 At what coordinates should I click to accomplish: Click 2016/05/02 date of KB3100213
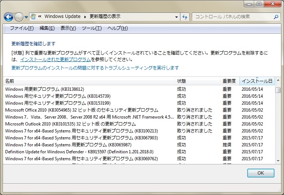coord(252,131)
